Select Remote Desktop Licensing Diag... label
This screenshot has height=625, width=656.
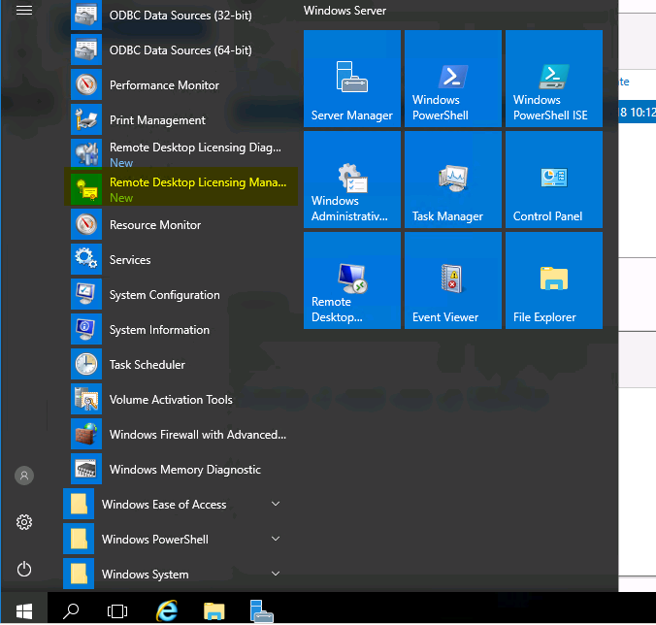(195, 148)
